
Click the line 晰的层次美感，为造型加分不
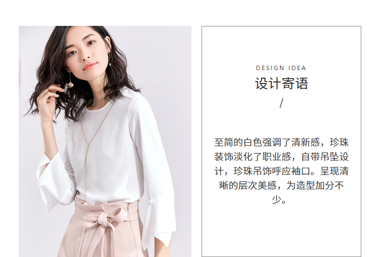click(x=281, y=186)
